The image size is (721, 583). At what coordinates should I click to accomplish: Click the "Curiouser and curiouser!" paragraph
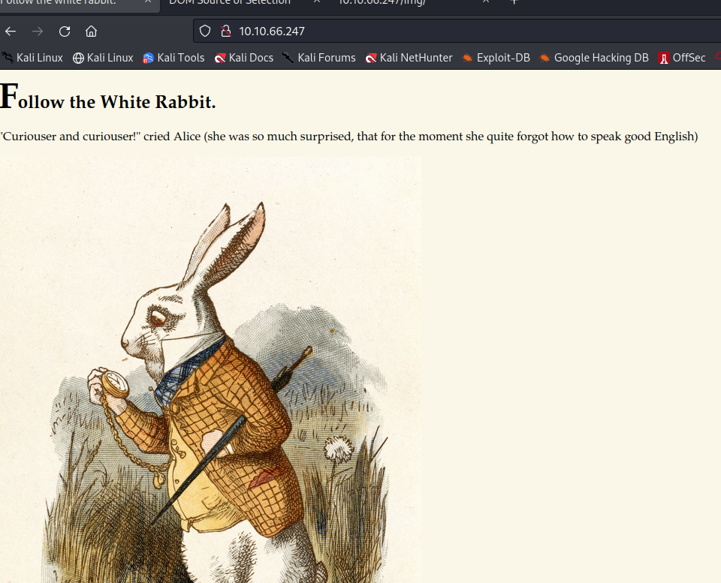pyautogui.click(x=349, y=137)
